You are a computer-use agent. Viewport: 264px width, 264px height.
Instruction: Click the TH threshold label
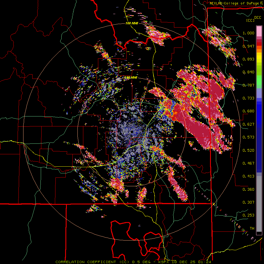point(252,229)
